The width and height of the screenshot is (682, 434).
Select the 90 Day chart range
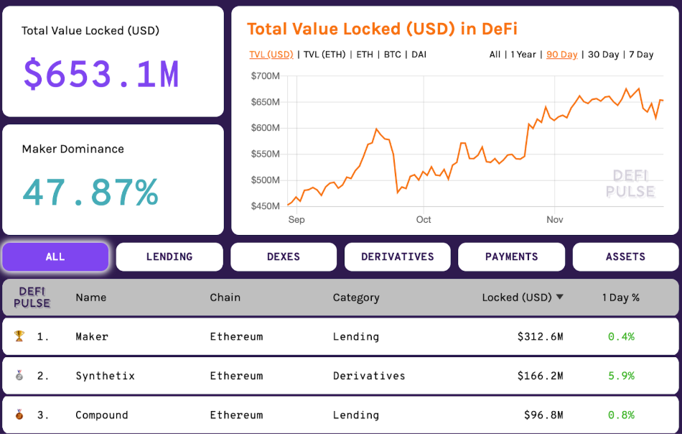562,55
